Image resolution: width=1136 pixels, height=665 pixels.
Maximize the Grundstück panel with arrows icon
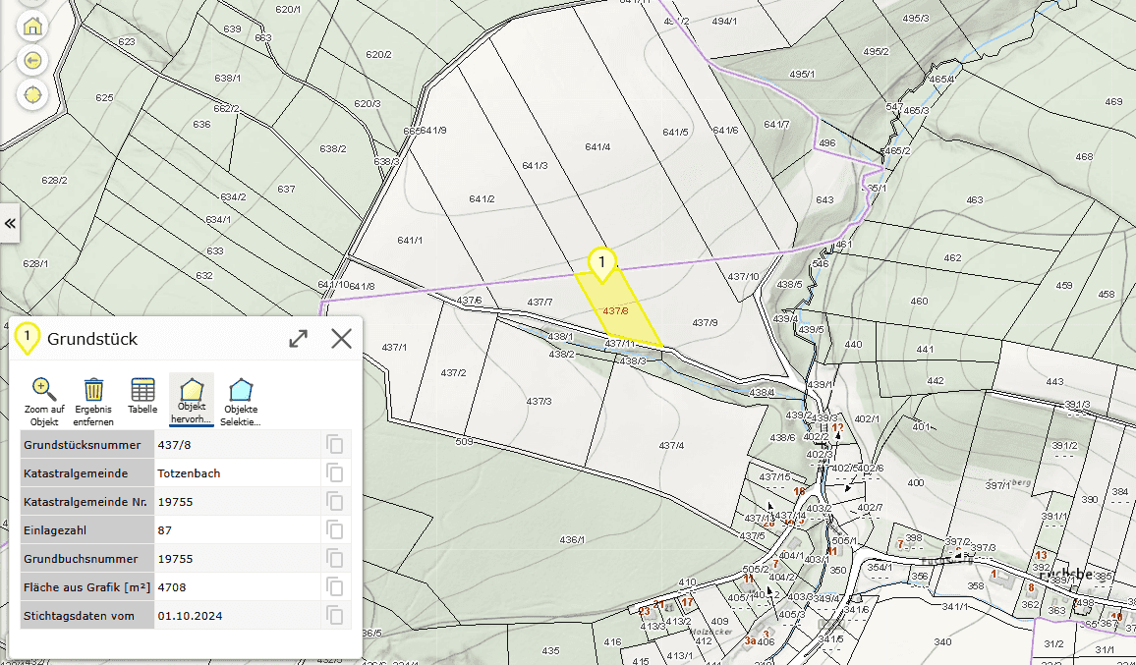299,339
